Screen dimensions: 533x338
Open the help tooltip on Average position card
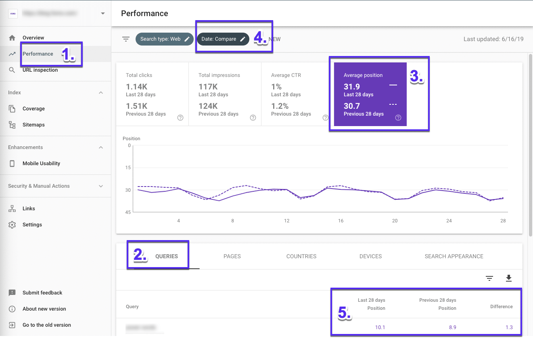(398, 117)
